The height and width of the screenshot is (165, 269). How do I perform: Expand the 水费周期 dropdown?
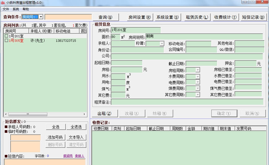pos(197,76)
